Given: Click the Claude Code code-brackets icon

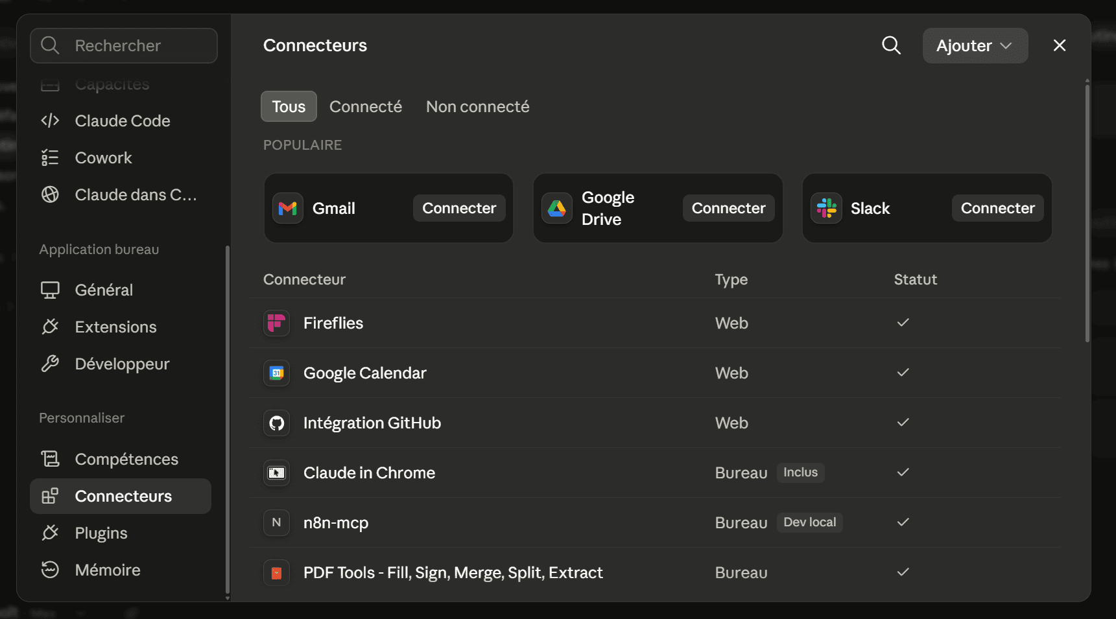Looking at the screenshot, I should [x=50, y=121].
